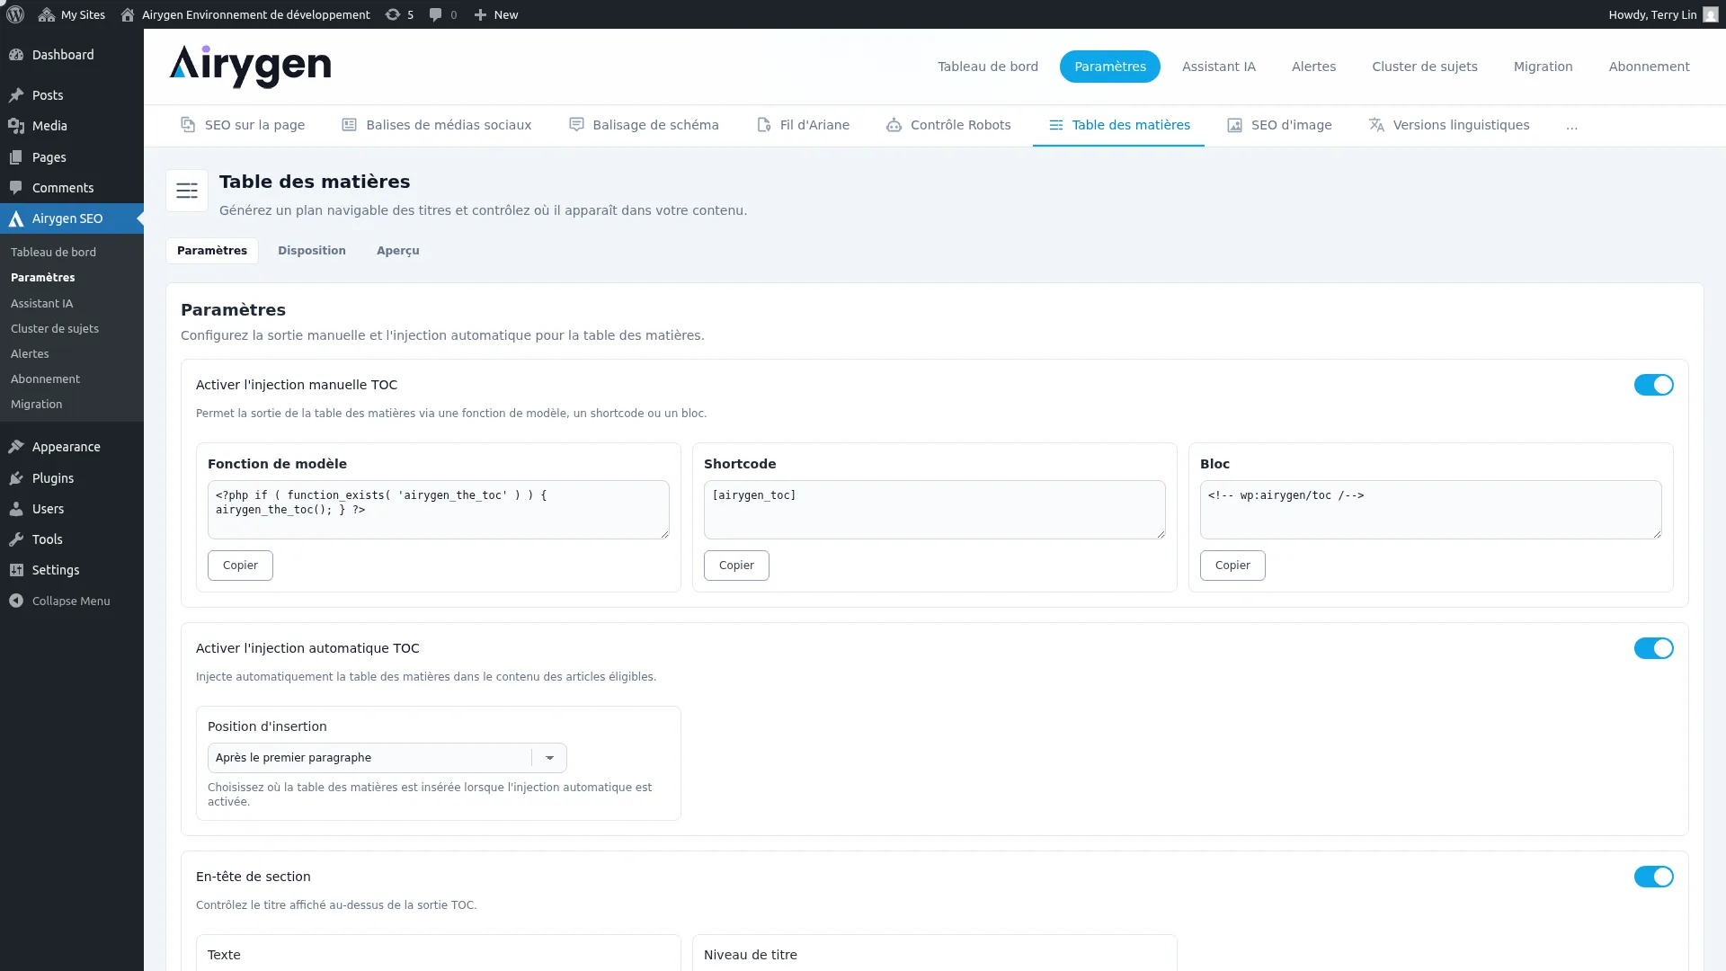
Task: Click the SEO sur la page icon
Action: tap(188, 125)
